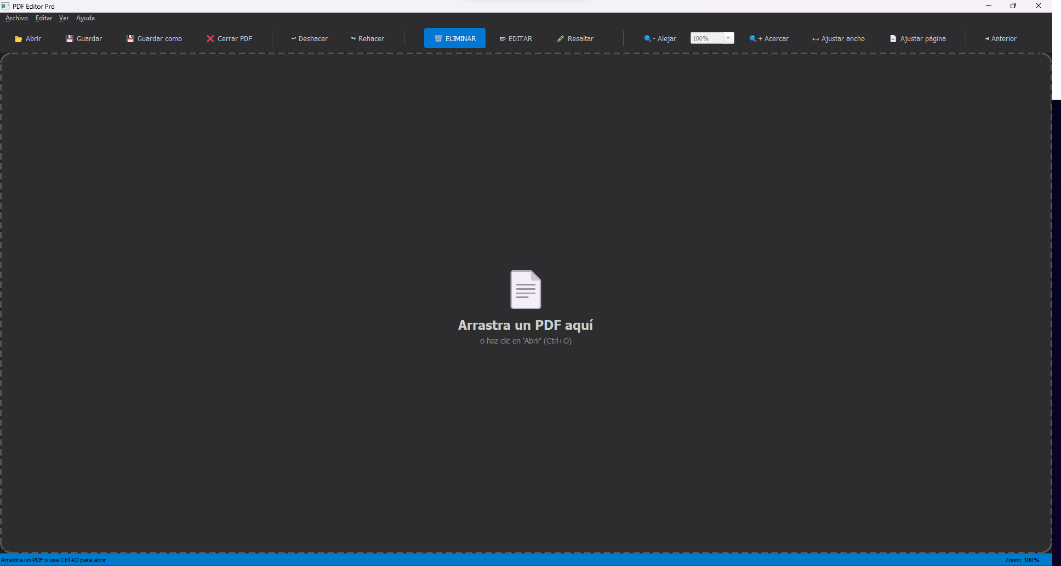Viewport: 1061px width, 566px height.
Task: Open the Editar menu in menu bar
Action: (x=44, y=18)
